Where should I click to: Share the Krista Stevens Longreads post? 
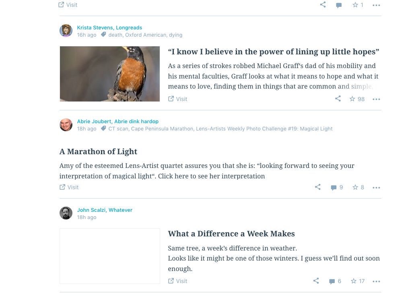tap(338, 99)
